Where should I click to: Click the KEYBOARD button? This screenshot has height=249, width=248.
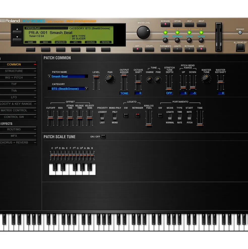point(165,25)
